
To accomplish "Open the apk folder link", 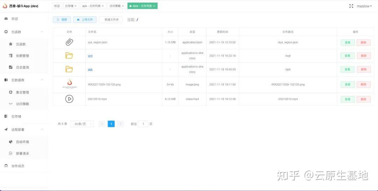I will click(90, 69).
